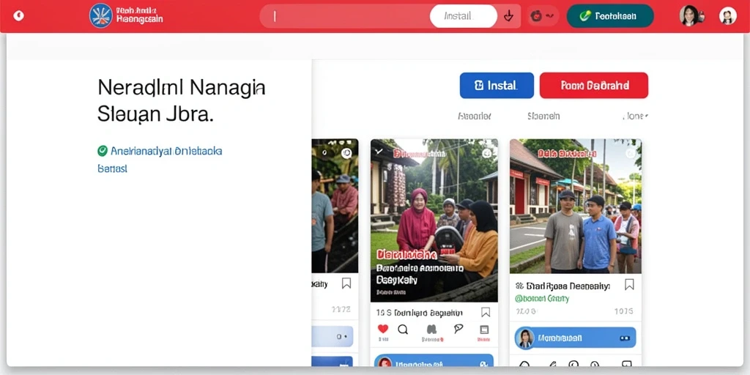Click the blue Instal button

(497, 86)
